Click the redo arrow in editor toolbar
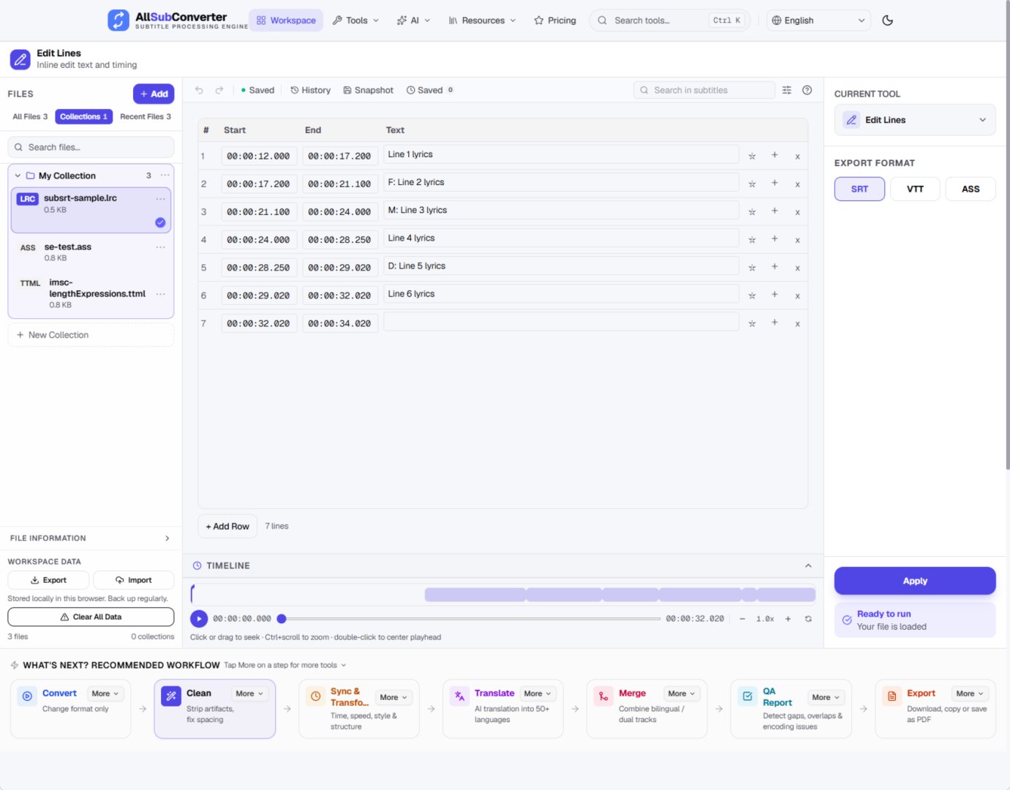1010x790 pixels. [219, 90]
